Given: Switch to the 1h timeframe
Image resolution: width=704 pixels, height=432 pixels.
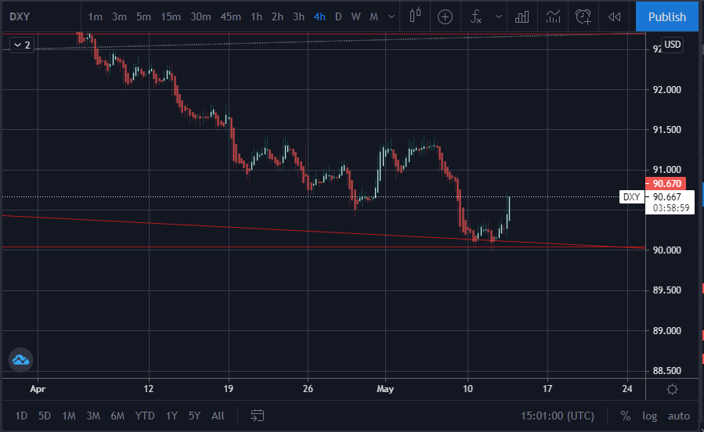Looking at the screenshot, I should pyautogui.click(x=256, y=17).
